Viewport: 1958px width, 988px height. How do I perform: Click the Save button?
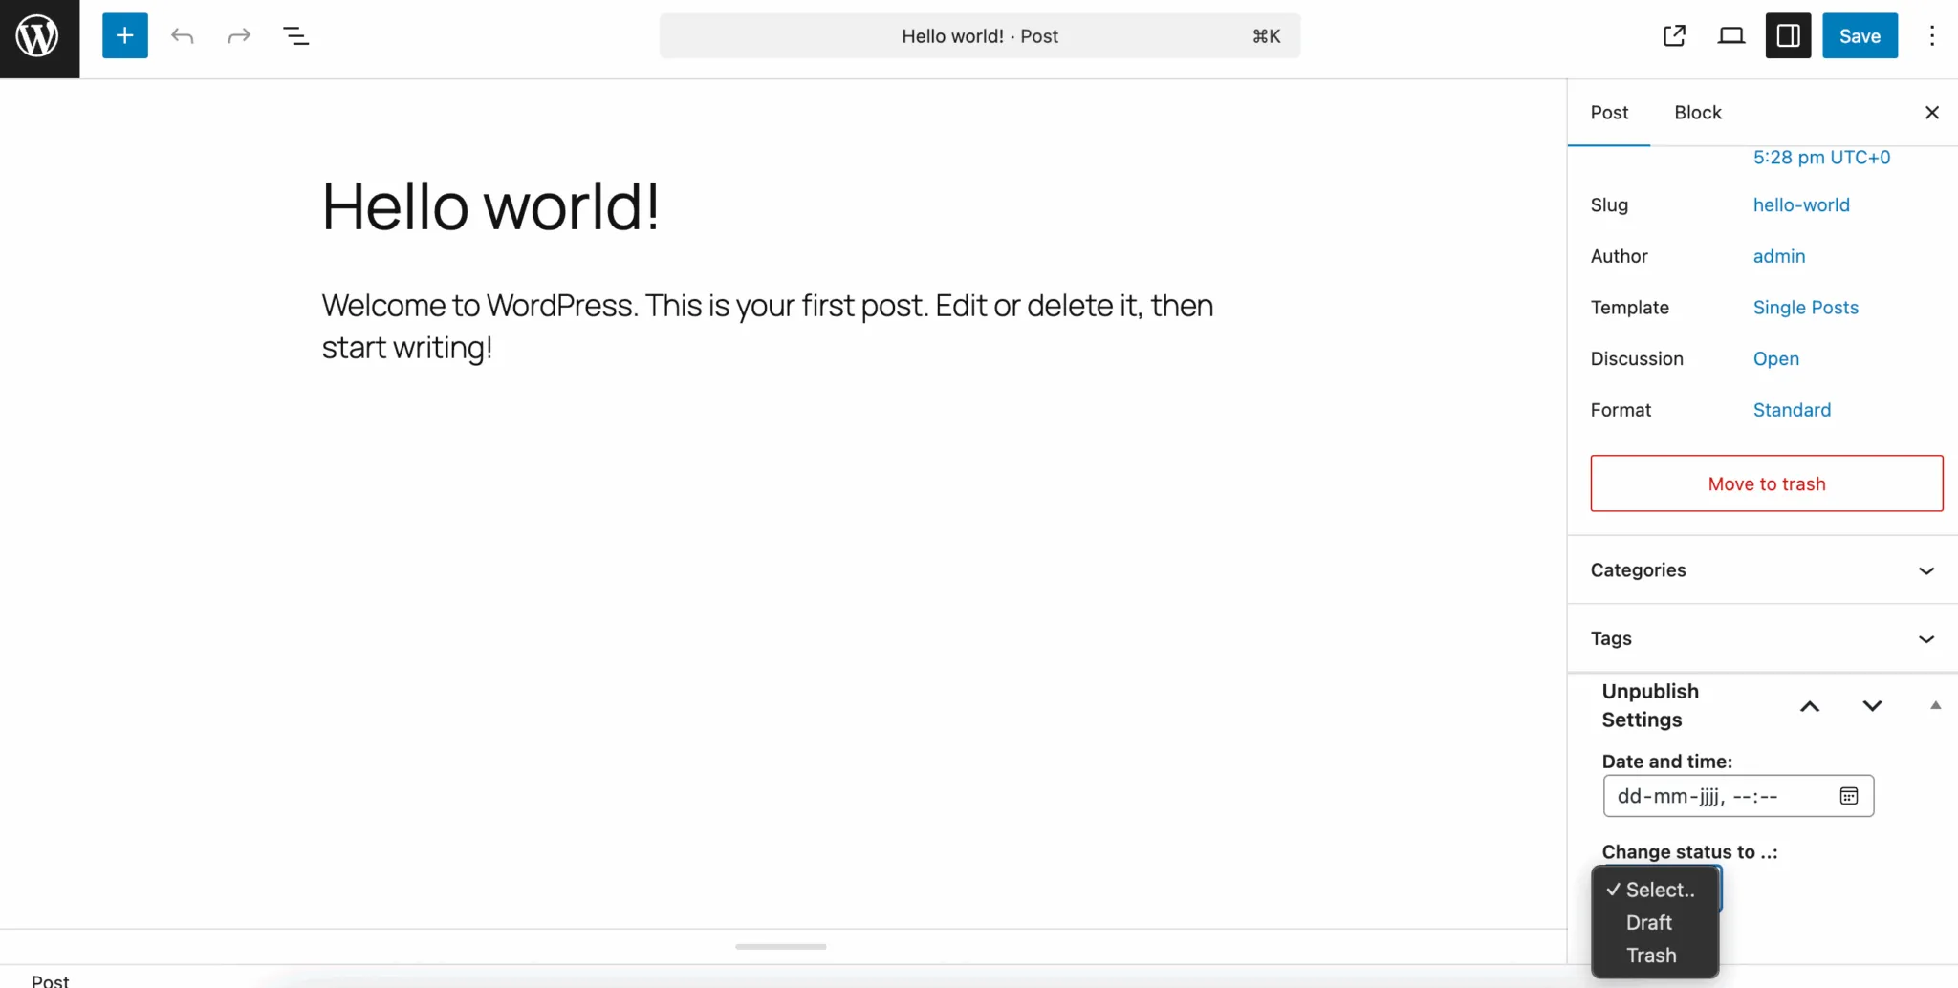click(x=1860, y=36)
